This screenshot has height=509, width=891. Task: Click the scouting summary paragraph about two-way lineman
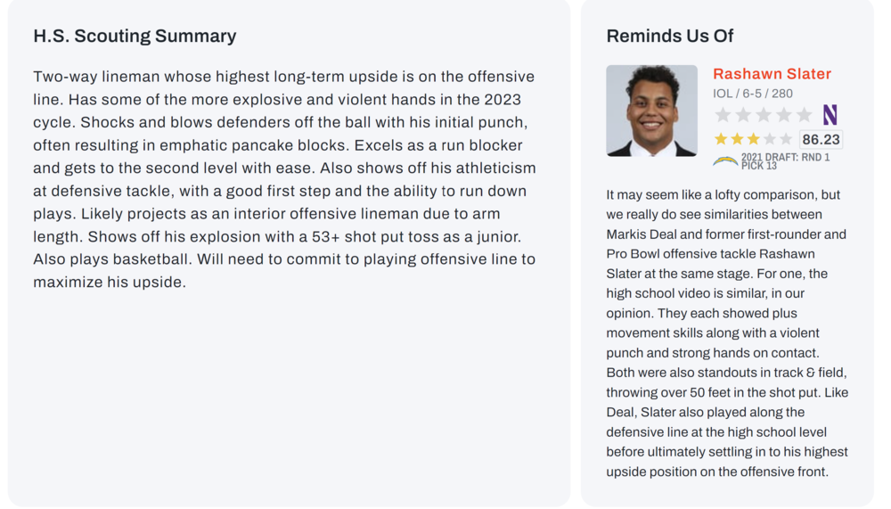tap(284, 179)
